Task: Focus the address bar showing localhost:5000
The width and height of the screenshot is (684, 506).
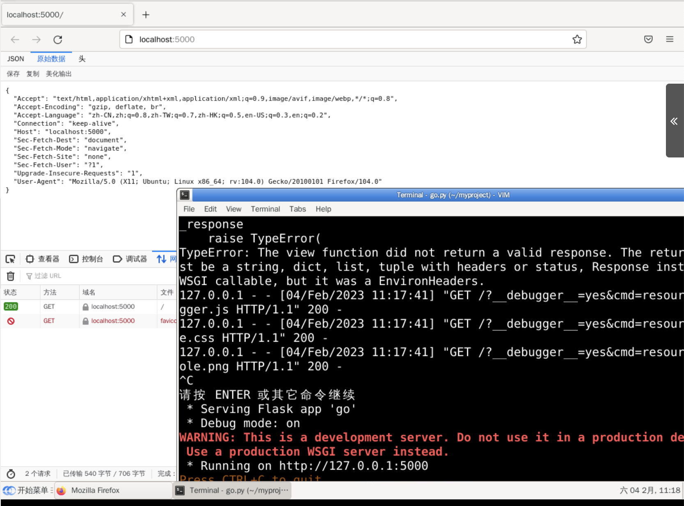Action: 353,39
